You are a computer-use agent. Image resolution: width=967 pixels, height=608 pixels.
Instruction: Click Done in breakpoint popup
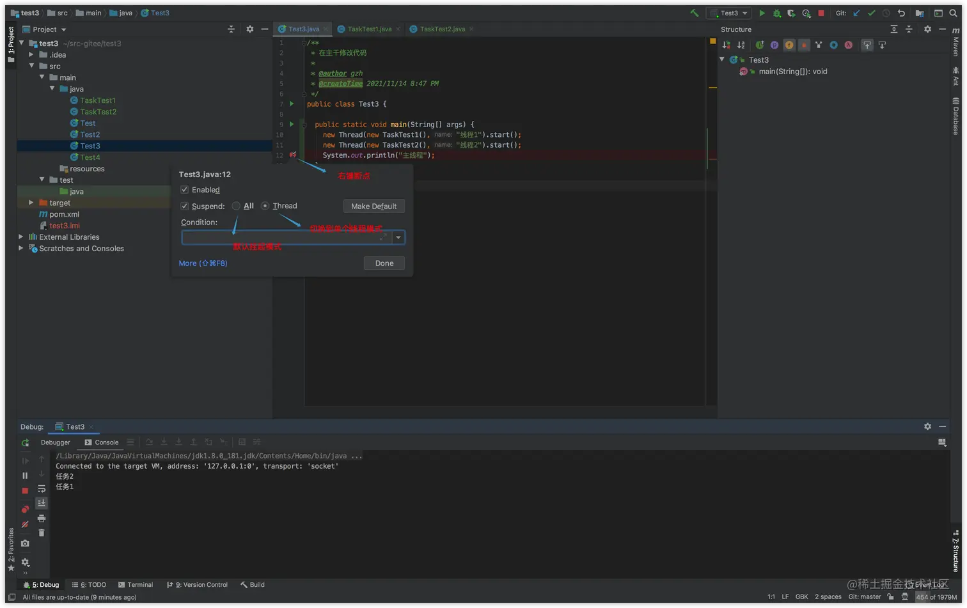(384, 263)
